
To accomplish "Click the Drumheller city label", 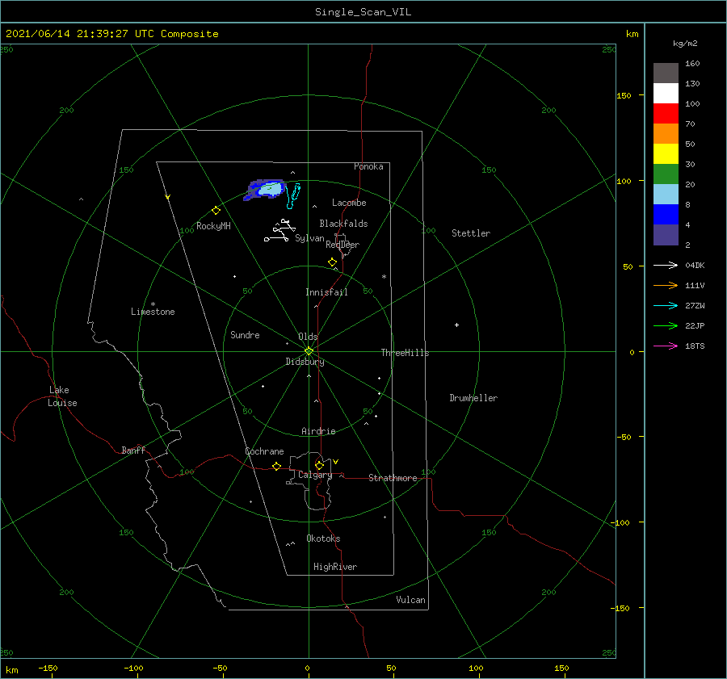I will click(473, 398).
